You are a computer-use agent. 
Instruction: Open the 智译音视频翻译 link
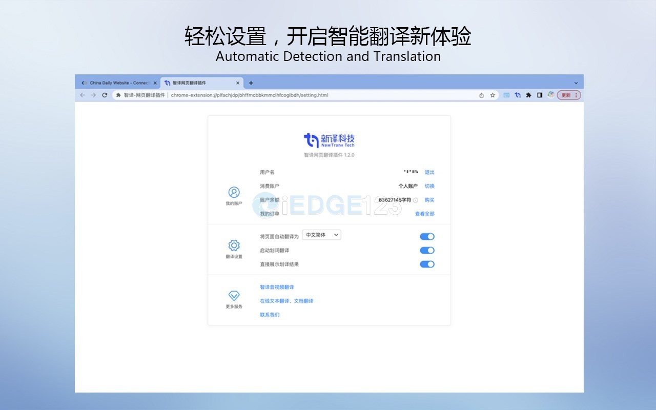277,287
